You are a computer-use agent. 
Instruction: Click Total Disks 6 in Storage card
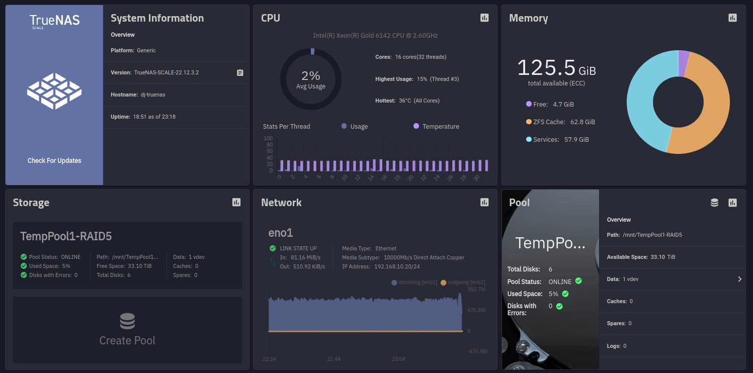[x=114, y=275]
